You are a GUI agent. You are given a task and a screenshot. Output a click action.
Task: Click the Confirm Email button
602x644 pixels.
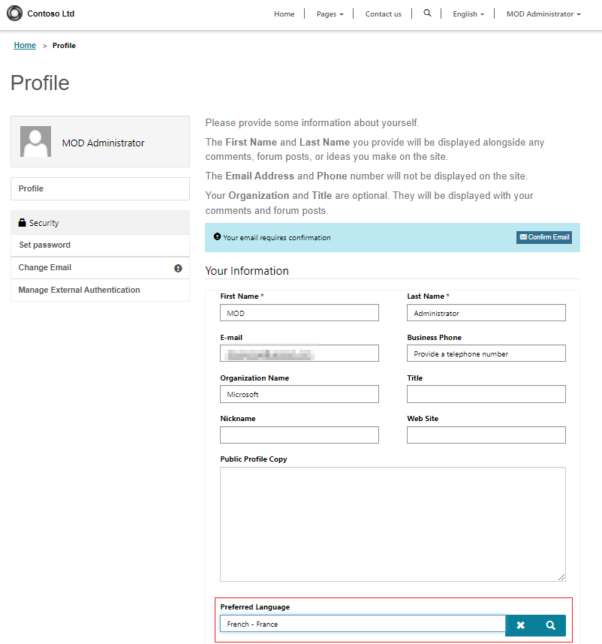pyautogui.click(x=544, y=237)
